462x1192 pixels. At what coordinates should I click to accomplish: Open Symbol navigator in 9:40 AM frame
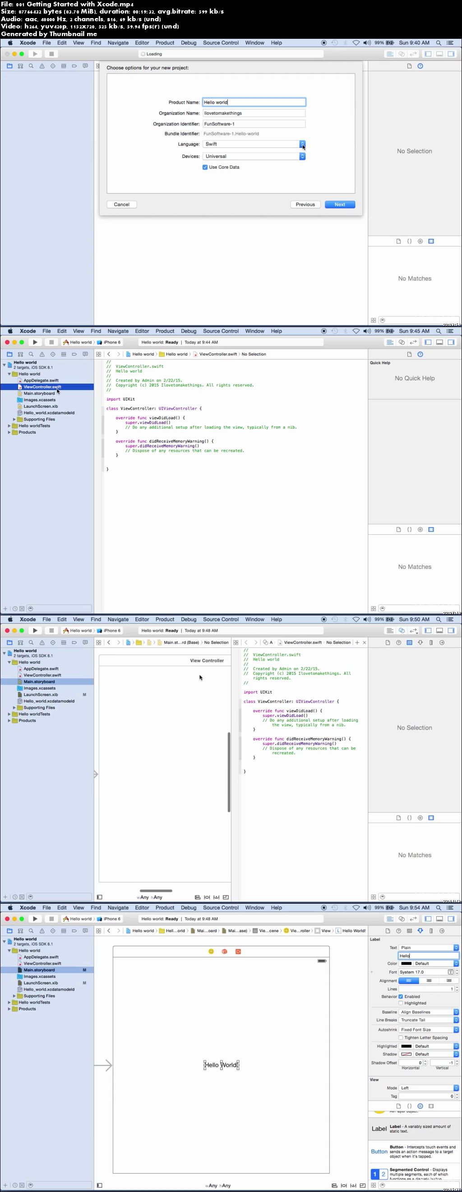coord(20,66)
